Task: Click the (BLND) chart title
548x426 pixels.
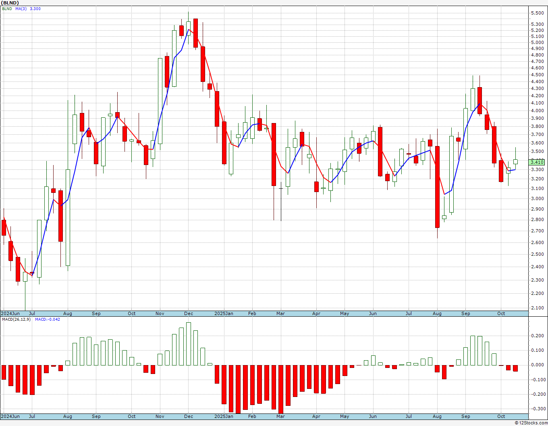Action: pos(10,3)
